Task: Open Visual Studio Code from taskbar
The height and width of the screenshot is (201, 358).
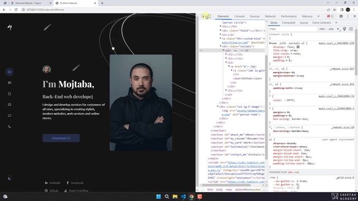Action: pos(183,197)
